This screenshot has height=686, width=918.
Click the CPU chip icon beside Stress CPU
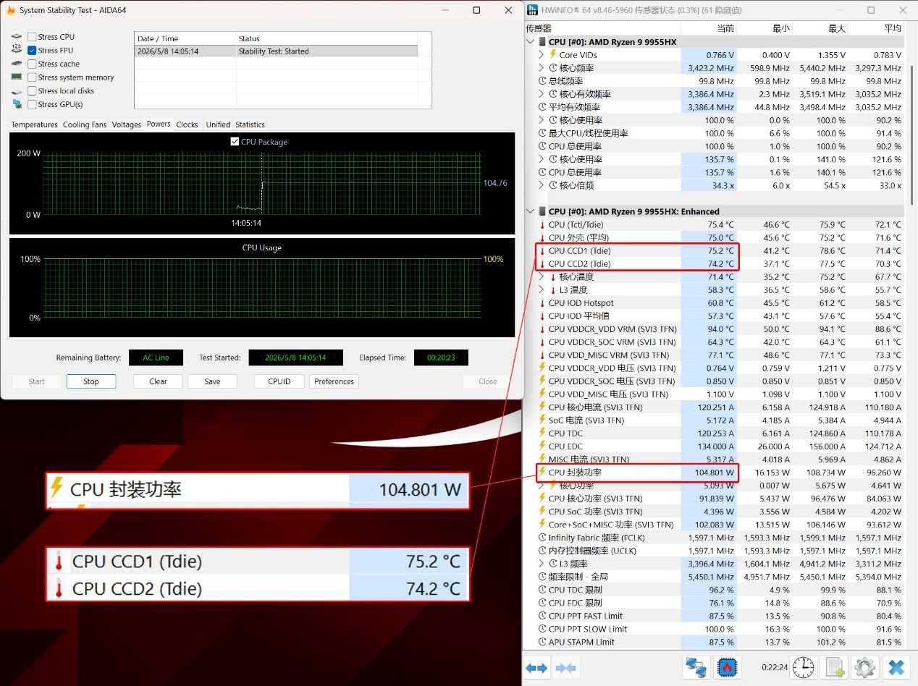pos(16,37)
